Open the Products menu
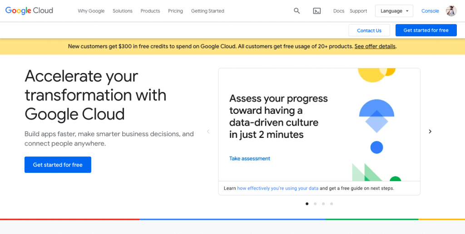This screenshot has height=234, width=465. 150,11
